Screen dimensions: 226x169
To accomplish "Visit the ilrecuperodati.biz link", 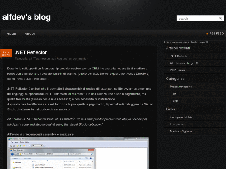I will pos(181,117).
